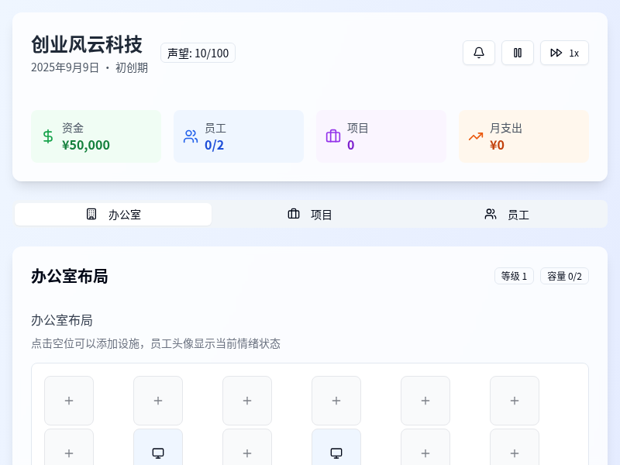
Task: Click the 容量 0/2 badge
Action: click(x=564, y=276)
